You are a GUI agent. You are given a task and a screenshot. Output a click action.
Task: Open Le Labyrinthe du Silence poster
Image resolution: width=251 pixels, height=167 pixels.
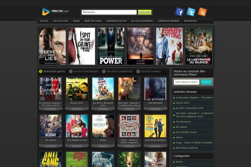(x=199, y=46)
